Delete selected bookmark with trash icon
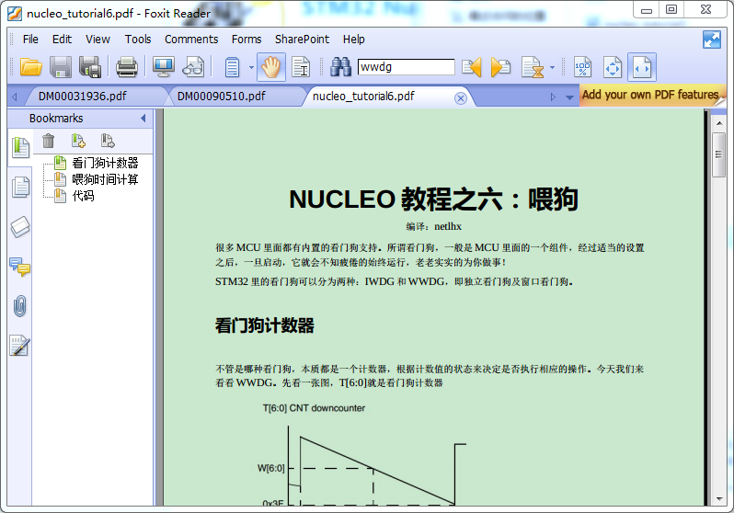 tap(48, 141)
